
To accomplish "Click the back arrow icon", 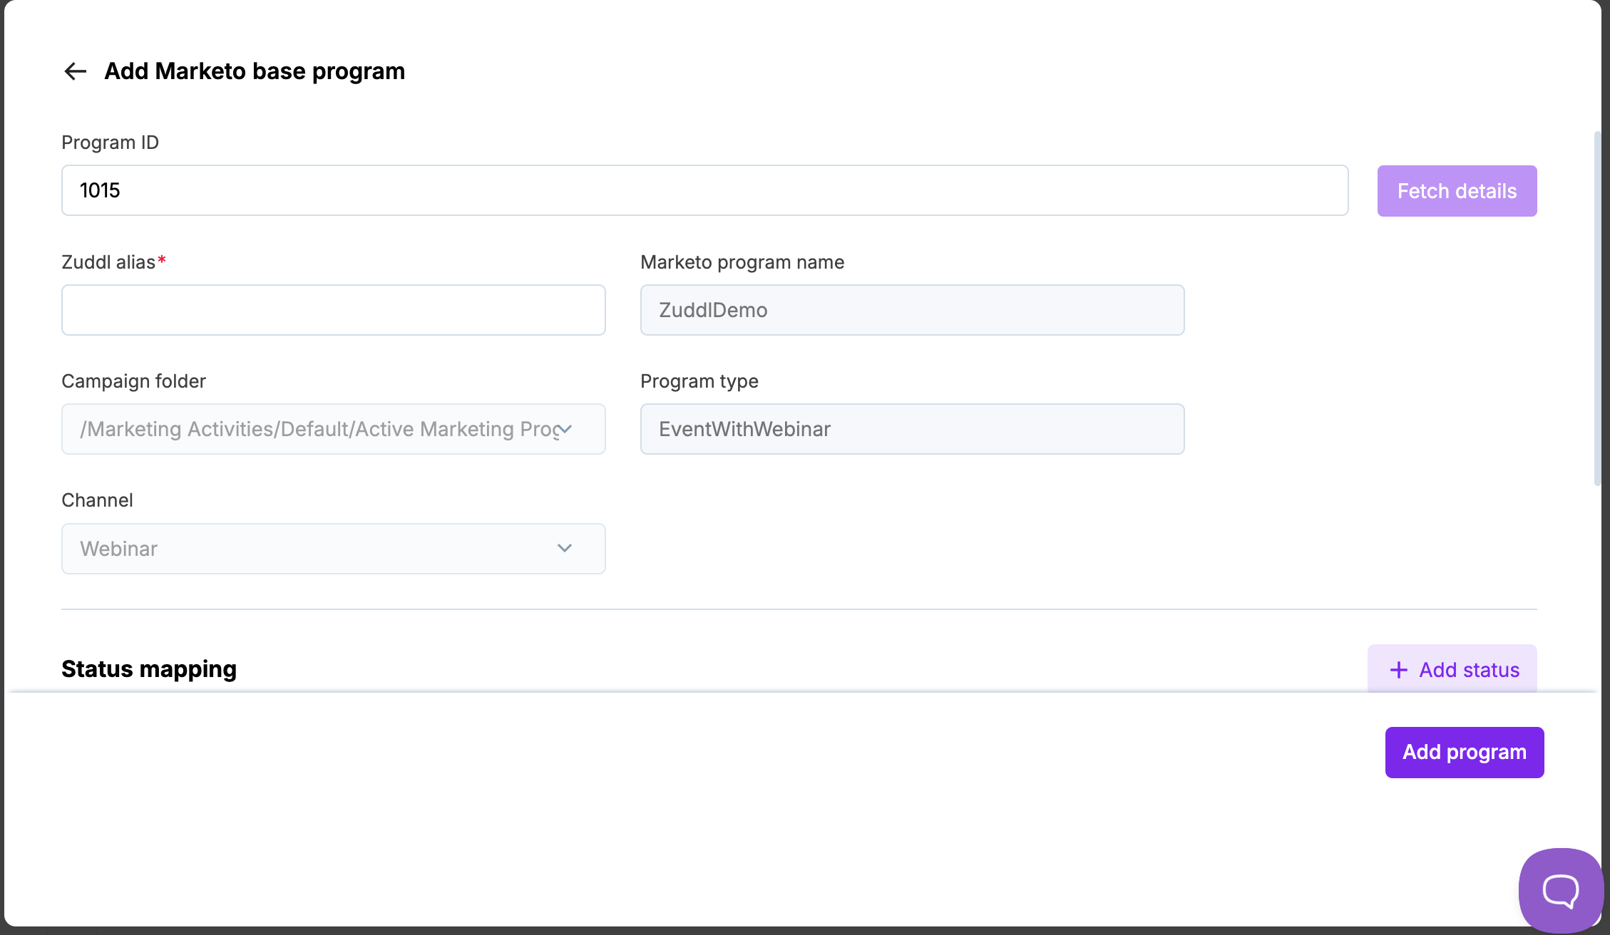I will click(x=75, y=71).
